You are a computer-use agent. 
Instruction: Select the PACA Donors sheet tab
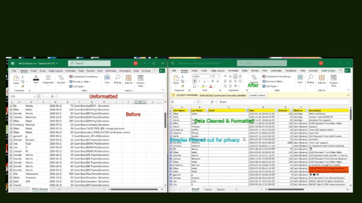pos(40,189)
